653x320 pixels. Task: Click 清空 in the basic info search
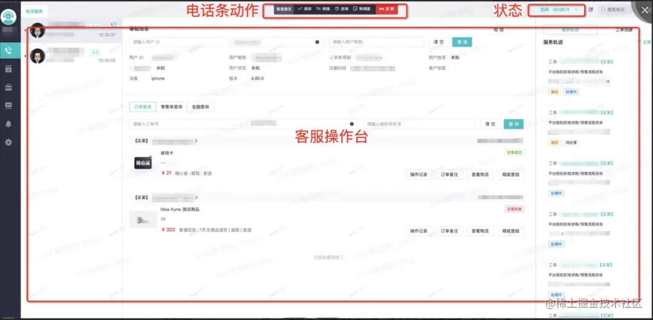[x=438, y=42]
